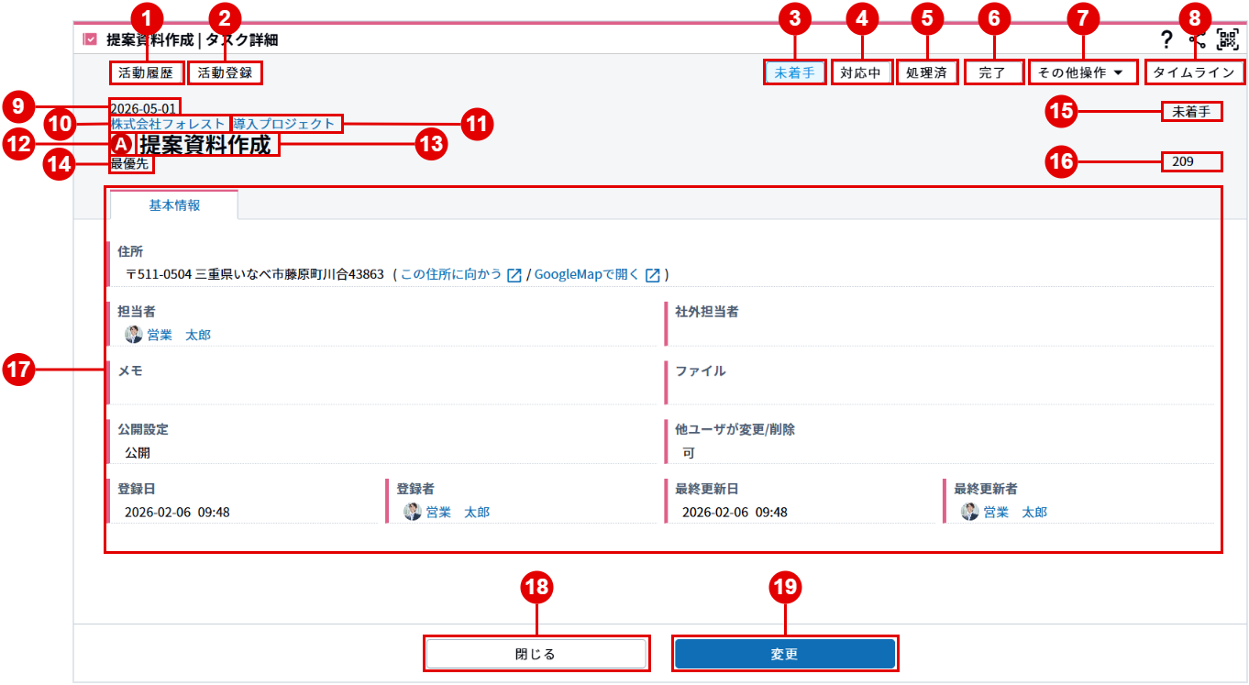
Task: Switch task status to 対応中
Action: (x=861, y=72)
